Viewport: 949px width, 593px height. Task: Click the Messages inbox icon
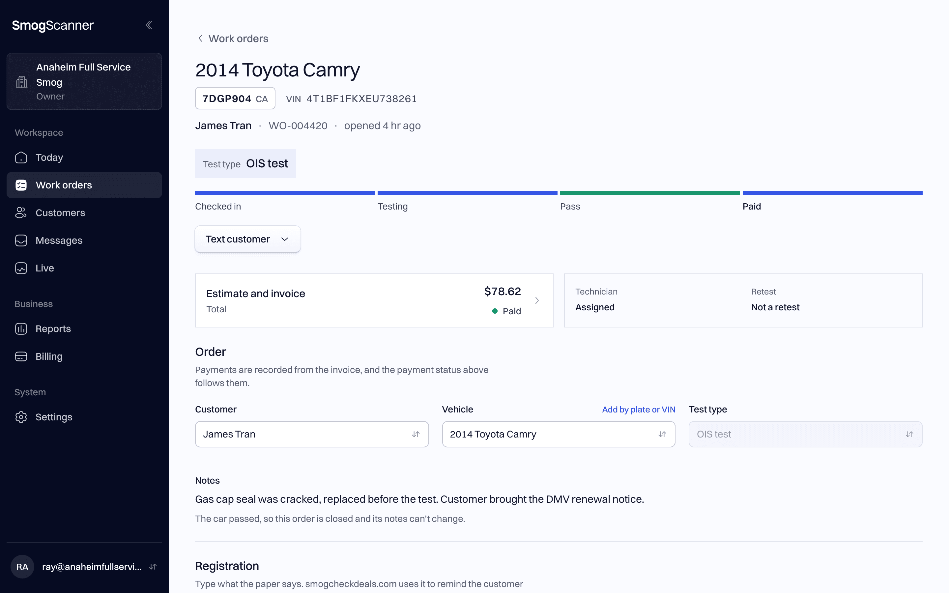point(21,240)
